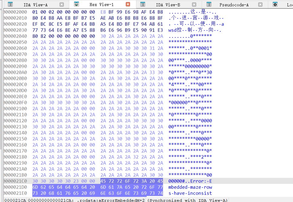Close the IDA View-B tab
Viewport: 293px width, 202px height.
pyautogui.click(x=194, y=5)
